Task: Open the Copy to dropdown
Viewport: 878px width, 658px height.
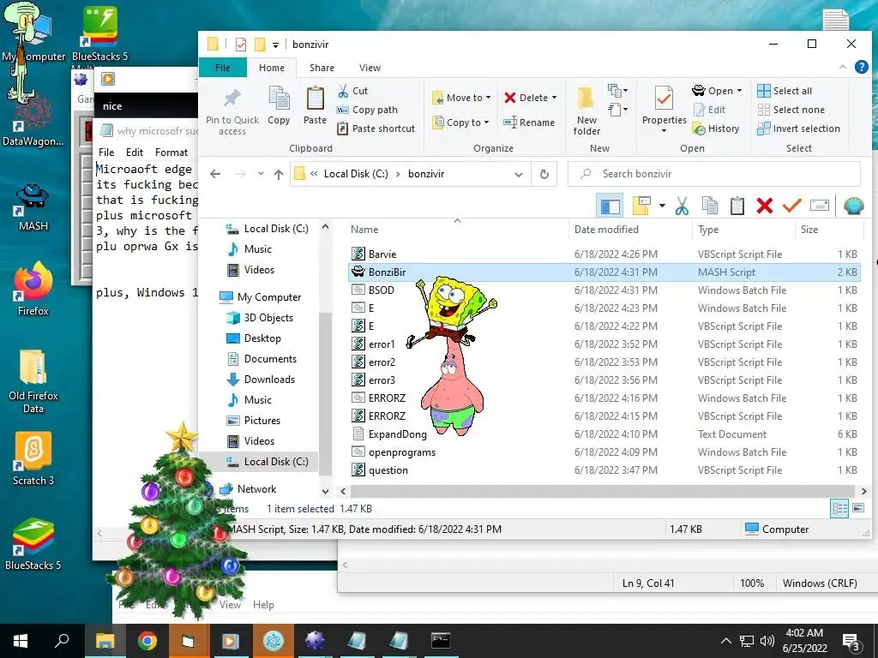Action: [460, 123]
